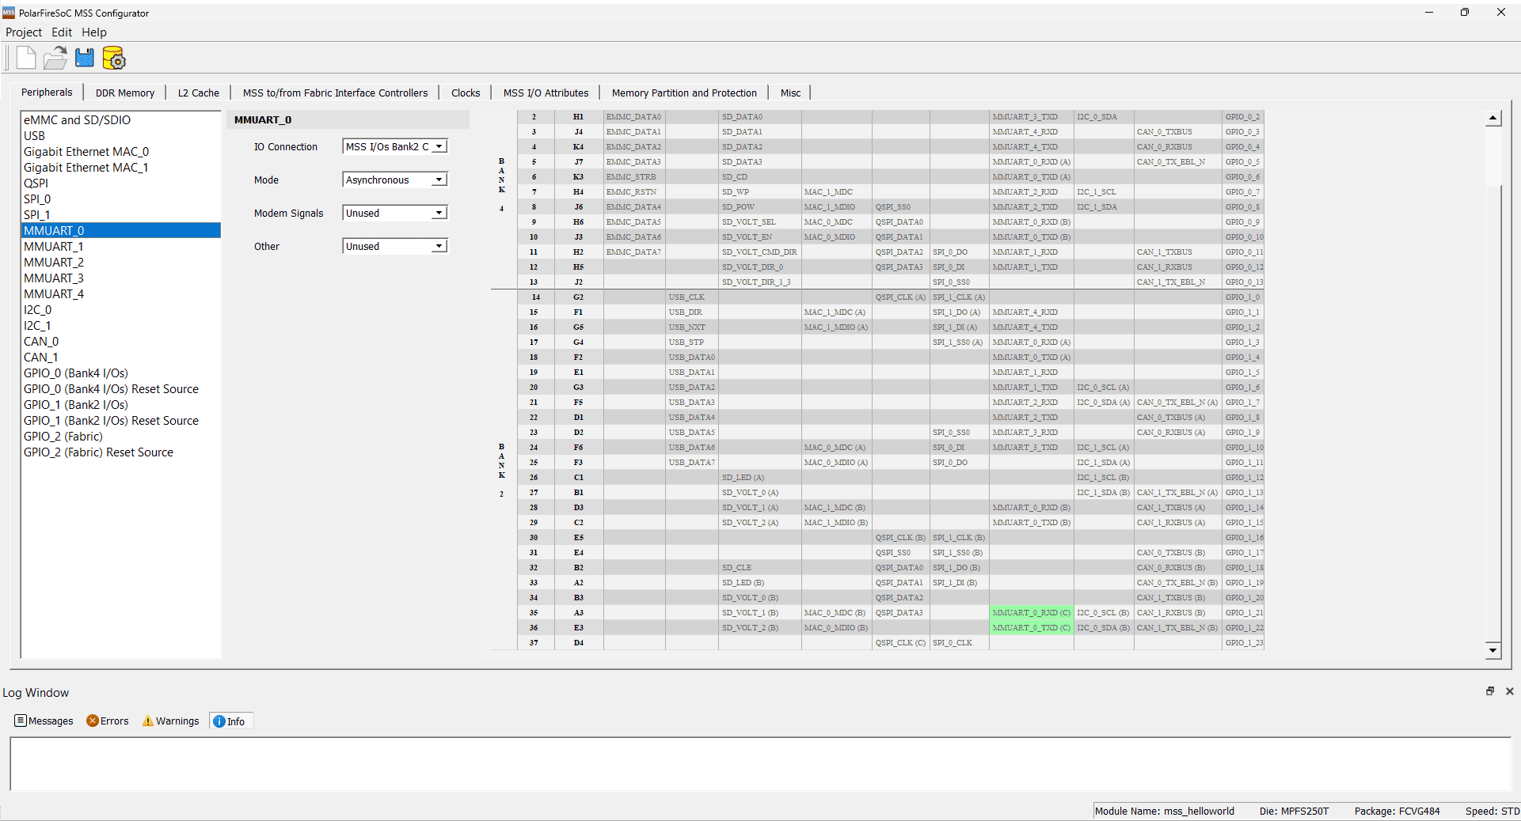
Task: Toggle the Messages log filter
Action: pyautogui.click(x=44, y=721)
